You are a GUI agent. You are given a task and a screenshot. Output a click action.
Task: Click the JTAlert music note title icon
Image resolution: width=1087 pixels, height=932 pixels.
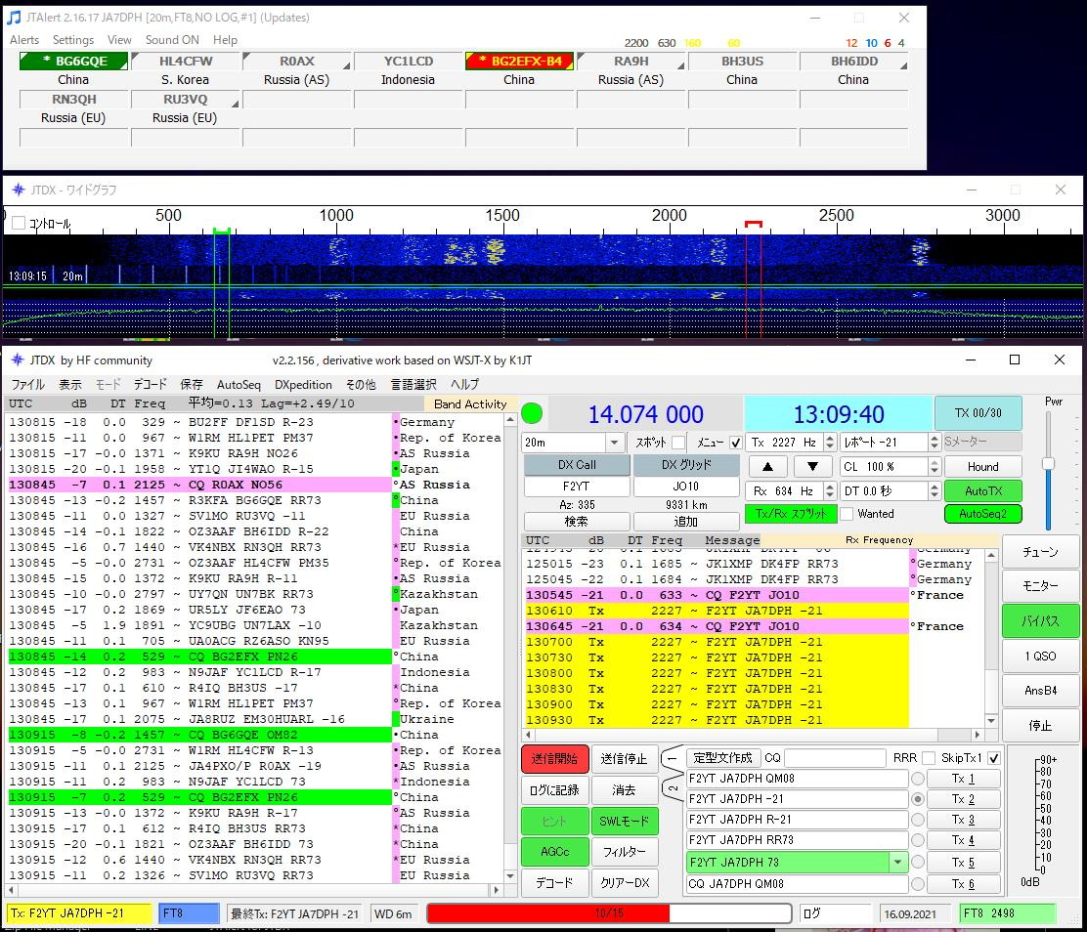click(x=14, y=18)
